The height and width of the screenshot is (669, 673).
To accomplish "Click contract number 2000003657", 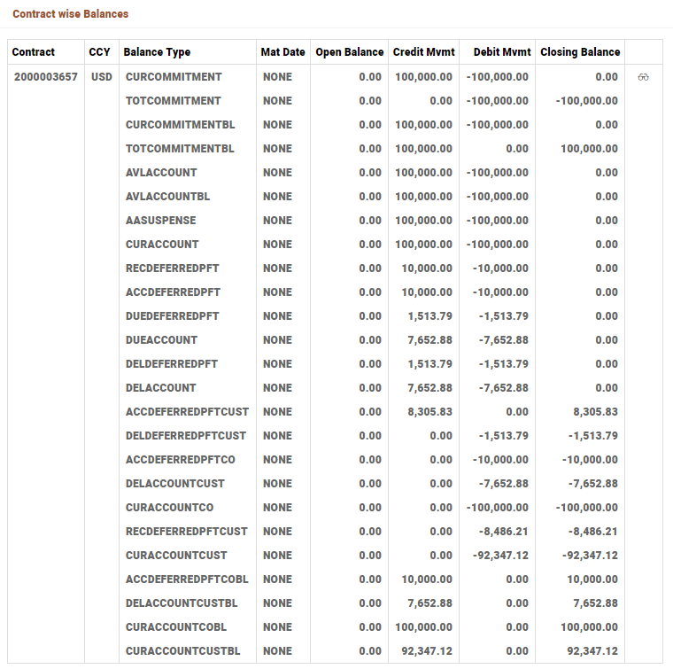I will click(x=46, y=77).
